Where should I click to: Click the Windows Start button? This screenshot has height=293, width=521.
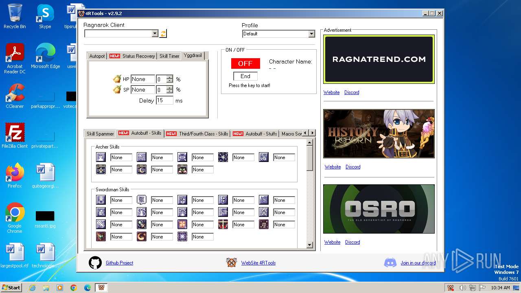11,288
